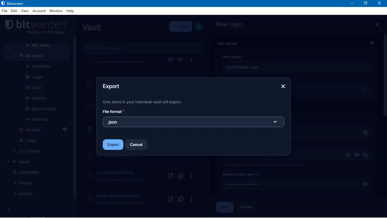387x218 pixels.
Task: Expand the Folders tree arrow
Action: point(15,151)
